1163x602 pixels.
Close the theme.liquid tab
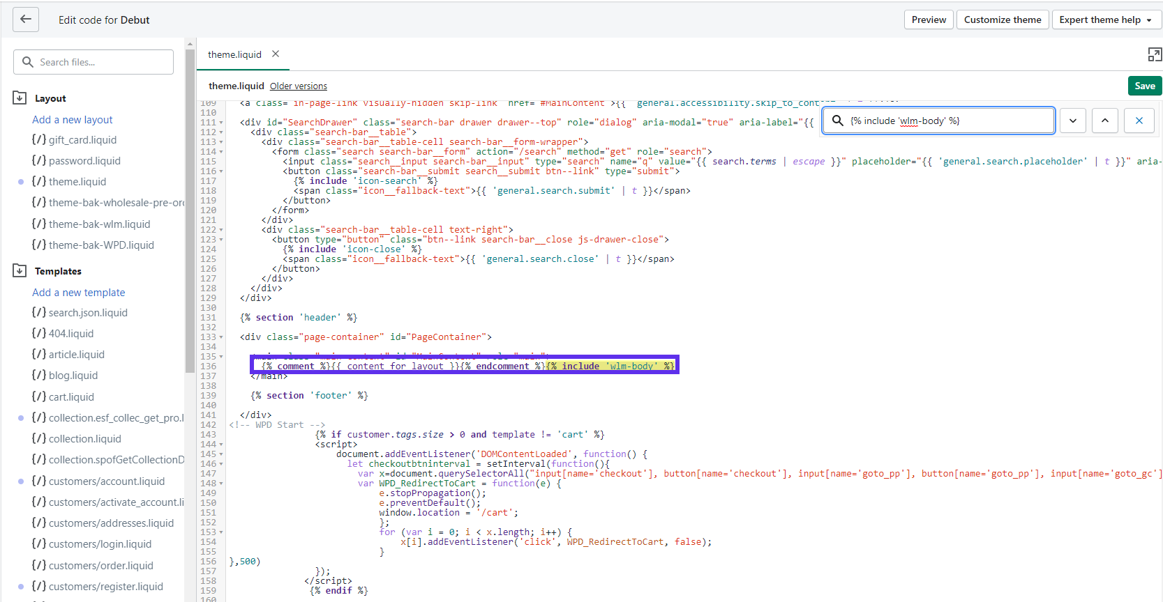(276, 54)
